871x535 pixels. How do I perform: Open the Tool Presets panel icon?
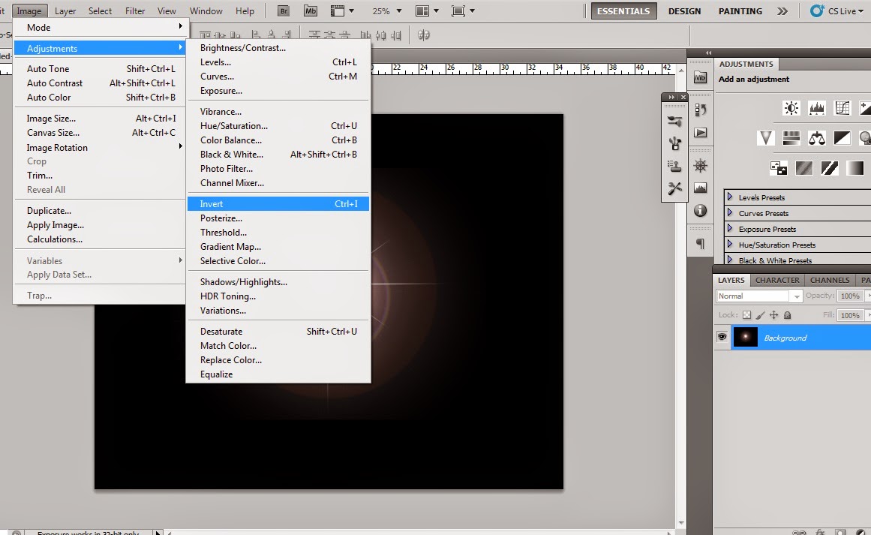click(675, 188)
